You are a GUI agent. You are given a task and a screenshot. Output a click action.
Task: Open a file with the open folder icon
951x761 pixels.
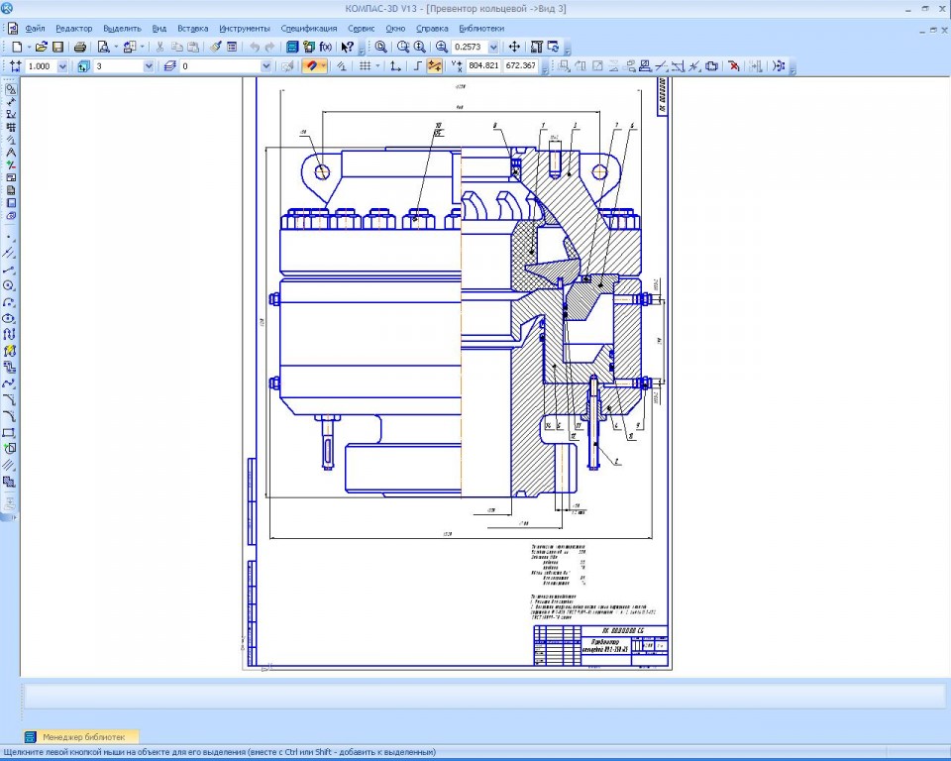coord(42,47)
